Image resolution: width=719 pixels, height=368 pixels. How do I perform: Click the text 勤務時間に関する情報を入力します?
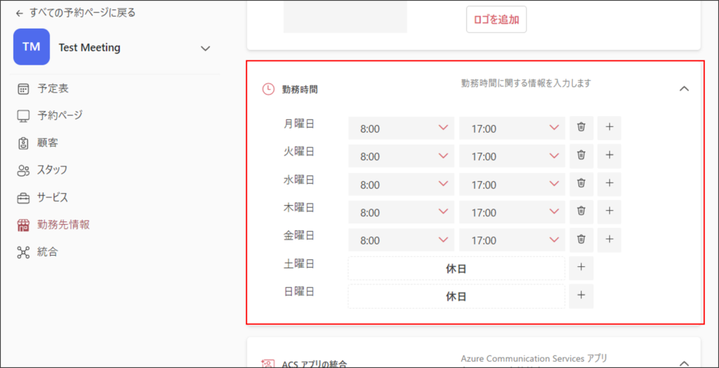tap(526, 83)
